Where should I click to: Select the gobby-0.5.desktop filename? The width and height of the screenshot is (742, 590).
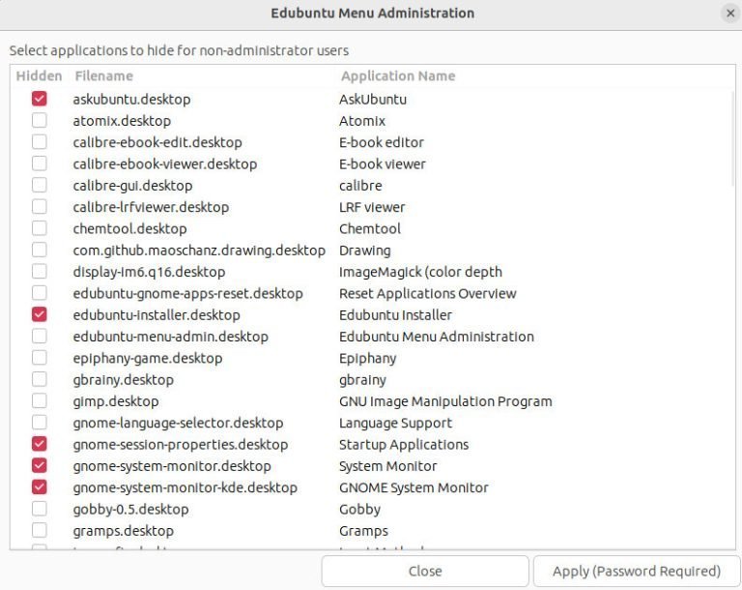pyautogui.click(x=130, y=509)
